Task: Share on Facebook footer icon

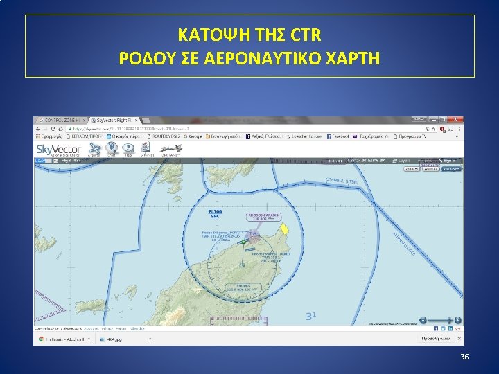Action: coord(436,328)
